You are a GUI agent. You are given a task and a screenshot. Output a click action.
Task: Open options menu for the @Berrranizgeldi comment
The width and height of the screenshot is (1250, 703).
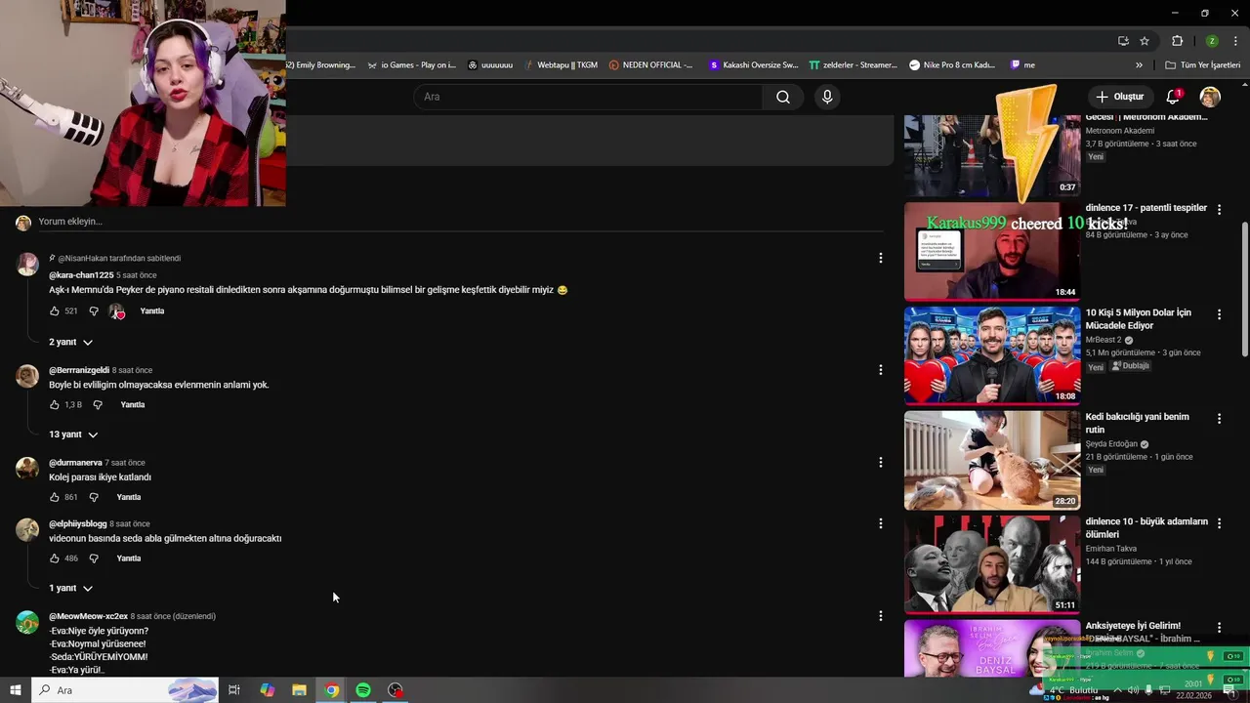[880, 370]
